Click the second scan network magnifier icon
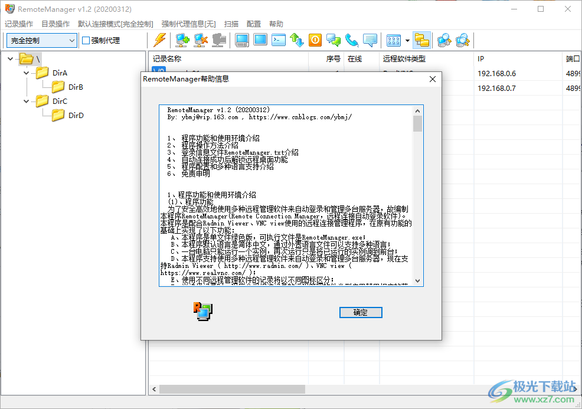Viewport: 582px width, 409px height. [x=463, y=40]
